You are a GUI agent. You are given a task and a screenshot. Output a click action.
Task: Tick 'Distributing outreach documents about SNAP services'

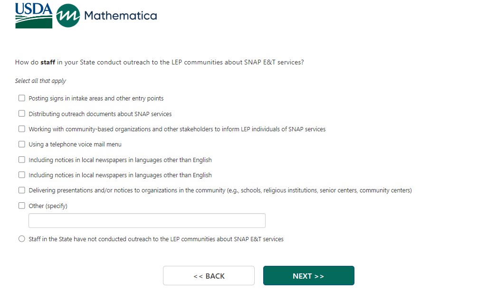click(x=21, y=114)
